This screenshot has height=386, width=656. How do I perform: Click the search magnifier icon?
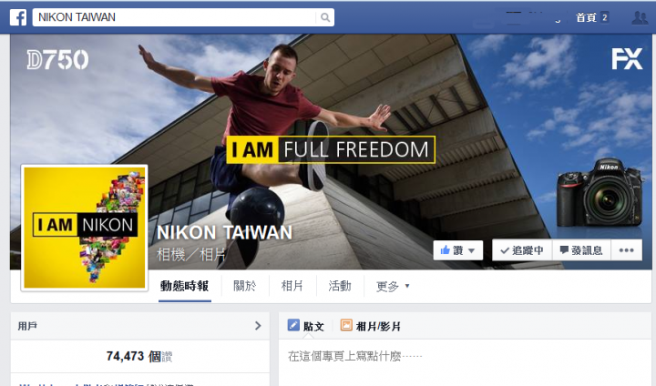click(325, 17)
